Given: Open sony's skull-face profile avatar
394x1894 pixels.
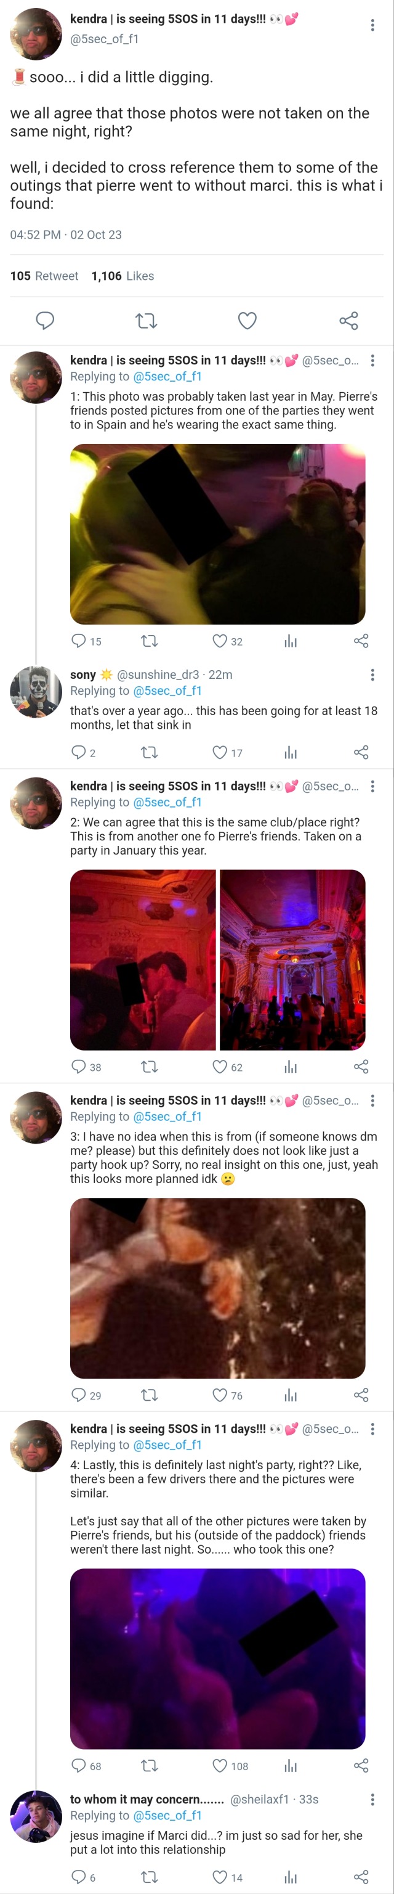Looking at the screenshot, I should pos(36,692).
